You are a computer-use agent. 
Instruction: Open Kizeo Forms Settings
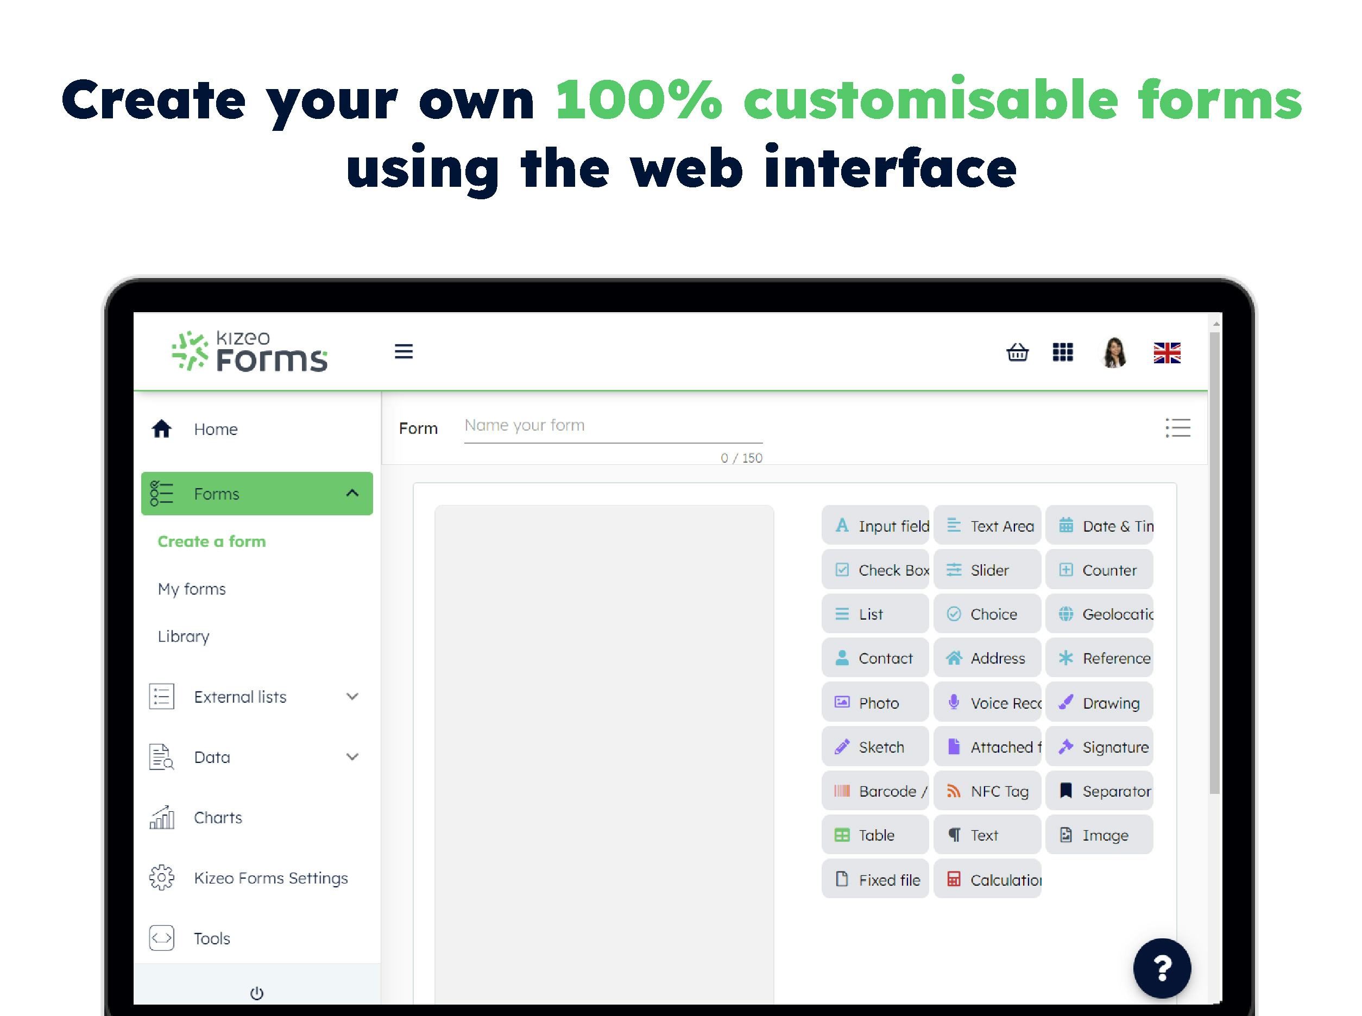tap(270, 878)
